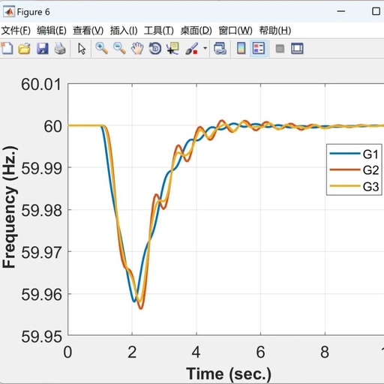Open the 文件(F) menu

[x=16, y=31]
